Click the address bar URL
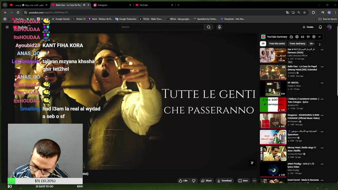 [48, 12]
